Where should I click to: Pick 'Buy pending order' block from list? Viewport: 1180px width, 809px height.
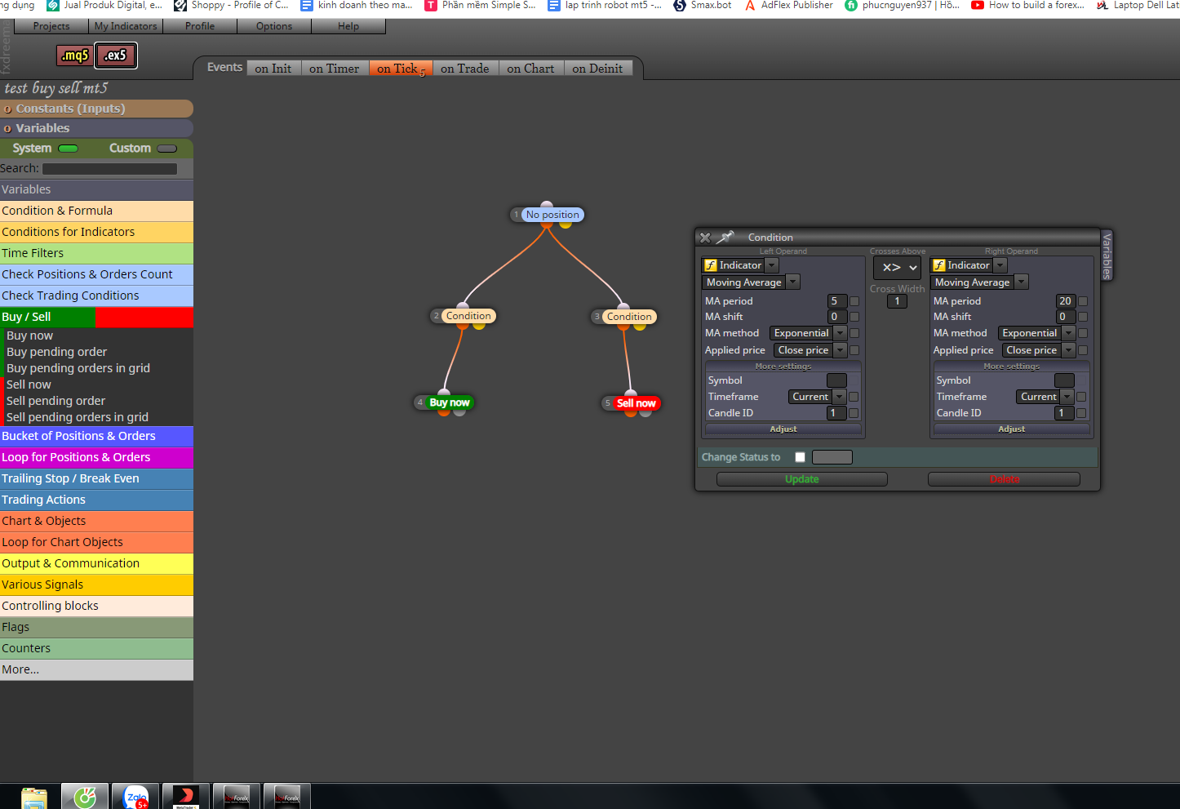pos(57,352)
